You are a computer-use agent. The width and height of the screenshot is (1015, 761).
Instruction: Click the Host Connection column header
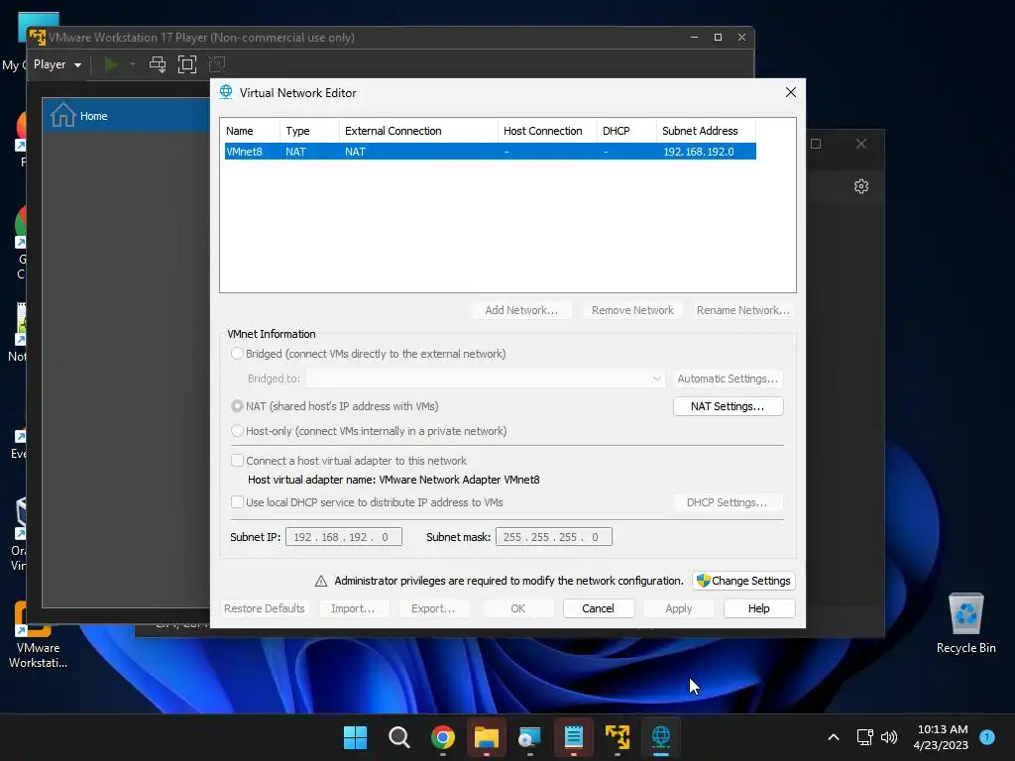tap(547, 131)
